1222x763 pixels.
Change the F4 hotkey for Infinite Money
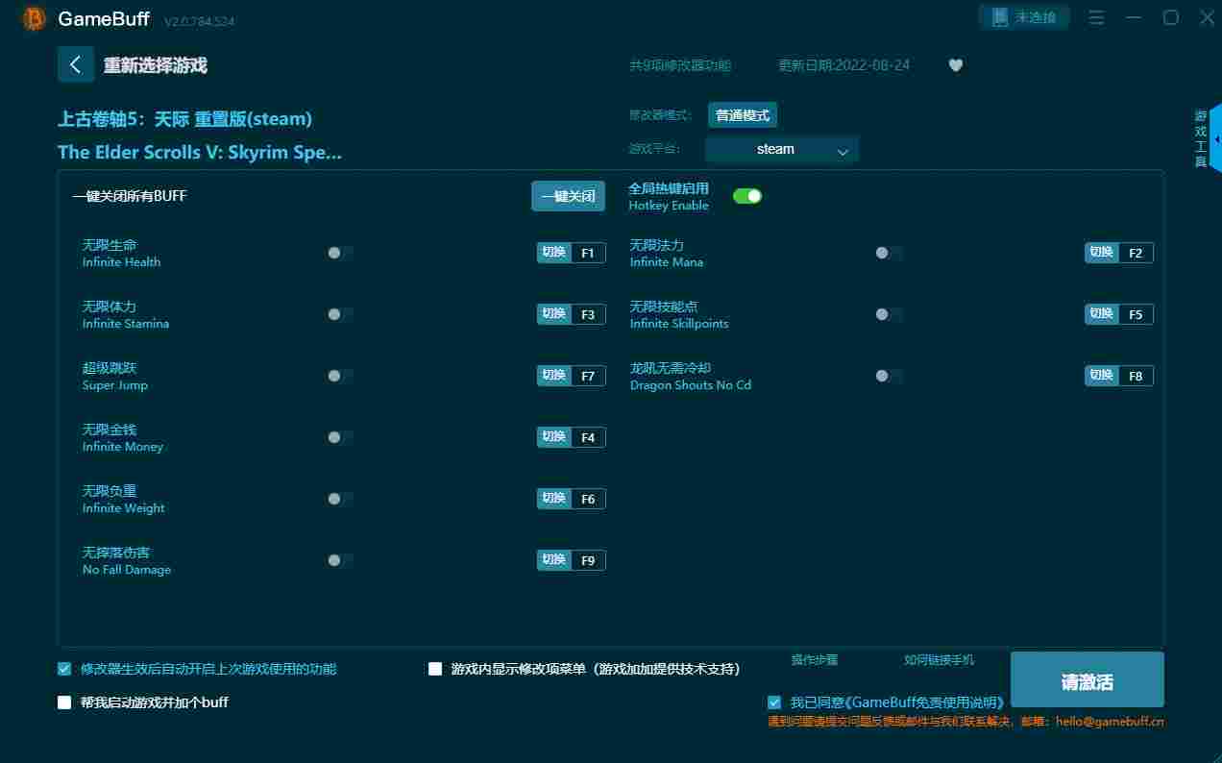point(572,437)
